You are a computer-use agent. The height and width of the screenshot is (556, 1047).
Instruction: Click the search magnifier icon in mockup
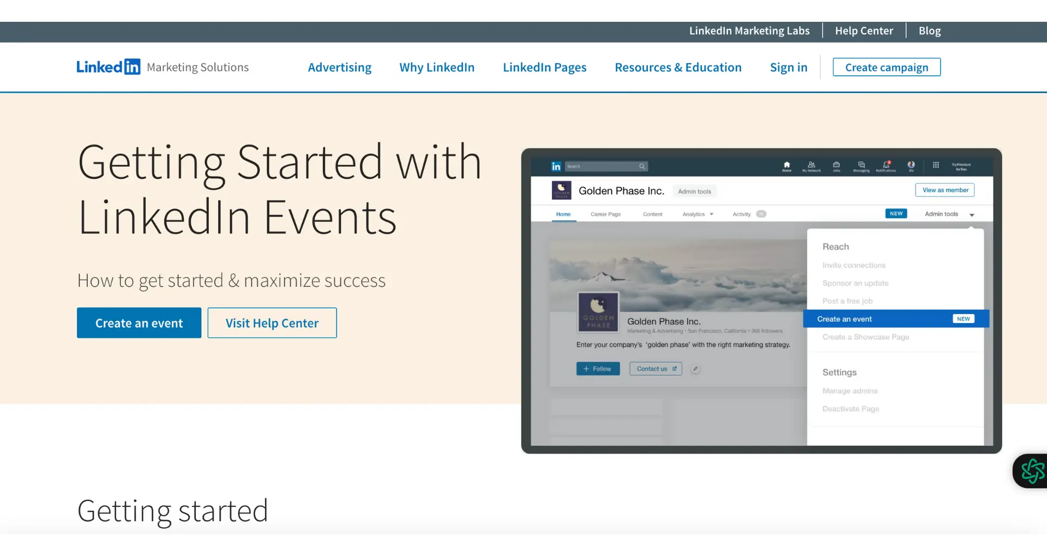click(x=642, y=166)
